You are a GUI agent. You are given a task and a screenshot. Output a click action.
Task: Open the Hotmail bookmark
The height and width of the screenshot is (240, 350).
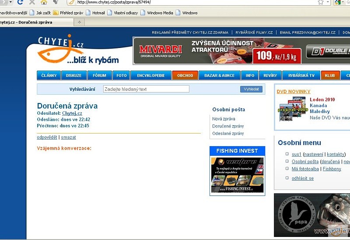95,13
